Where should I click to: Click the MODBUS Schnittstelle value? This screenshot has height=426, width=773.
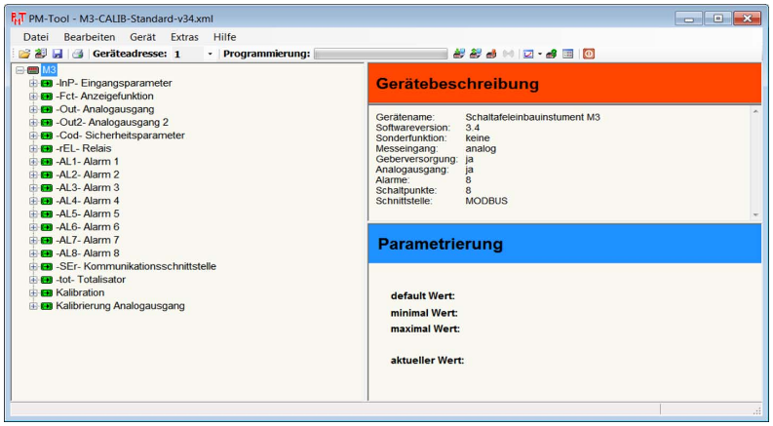click(486, 201)
